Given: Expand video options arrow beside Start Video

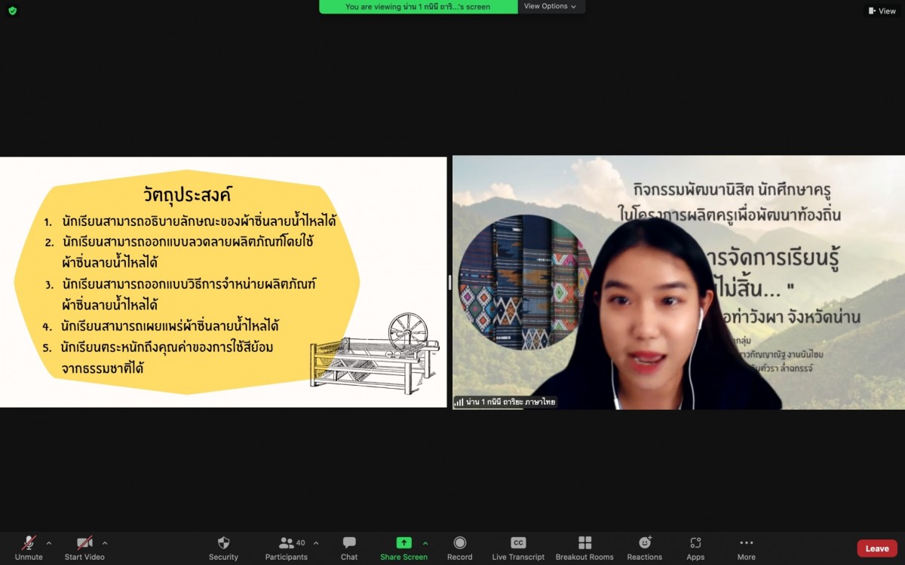Looking at the screenshot, I should tap(105, 543).
